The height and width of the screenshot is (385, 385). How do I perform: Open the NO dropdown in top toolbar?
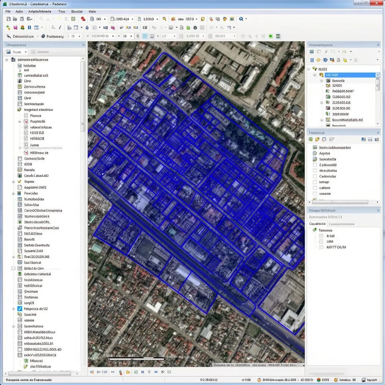[105, 19]
